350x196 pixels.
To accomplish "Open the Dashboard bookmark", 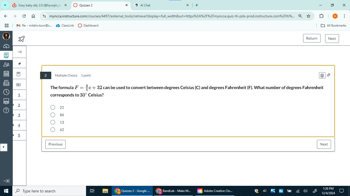I will coord(88,26).
